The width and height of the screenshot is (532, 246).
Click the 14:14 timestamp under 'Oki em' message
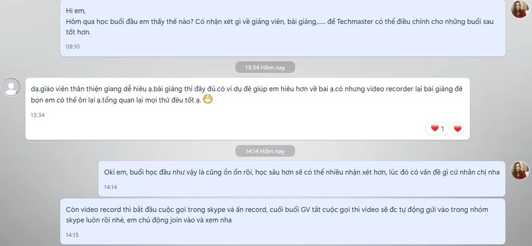(111, 187)
